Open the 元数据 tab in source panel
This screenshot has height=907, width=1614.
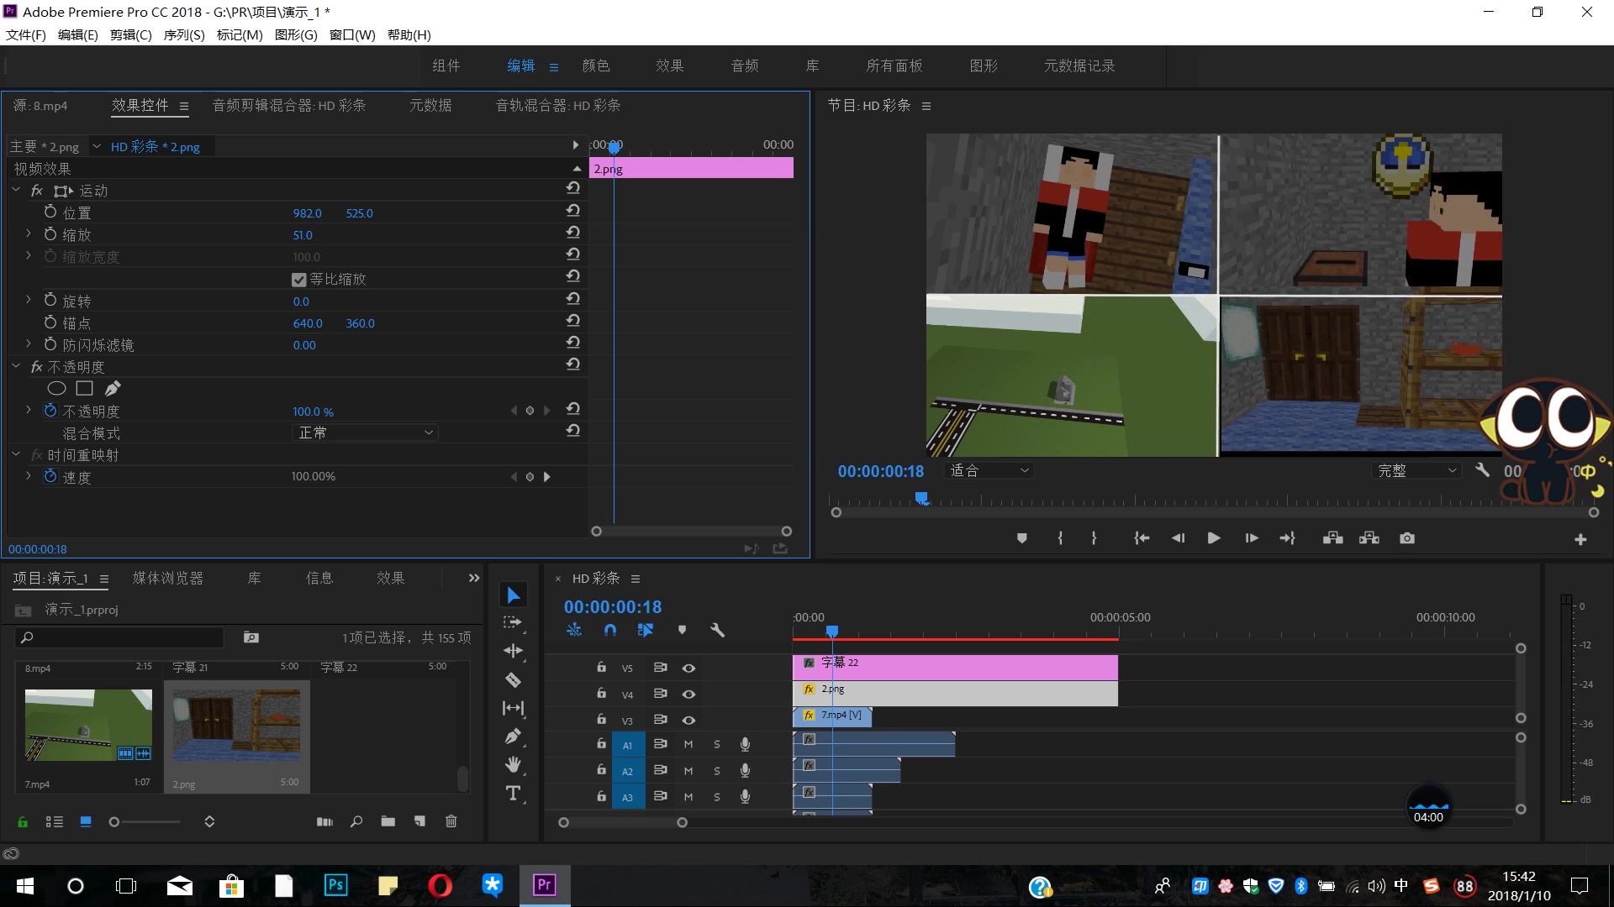point(430,105)
